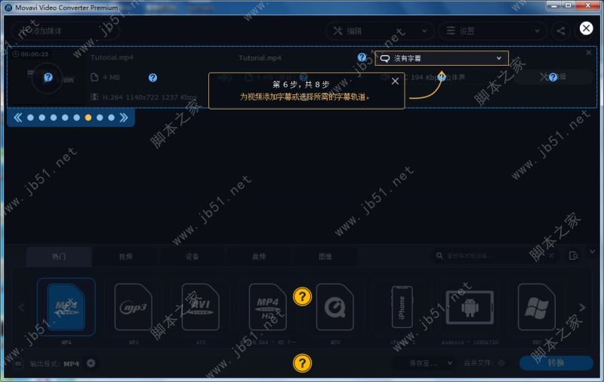Click the source file name Tutorial.mp4

tap(112, 57)
